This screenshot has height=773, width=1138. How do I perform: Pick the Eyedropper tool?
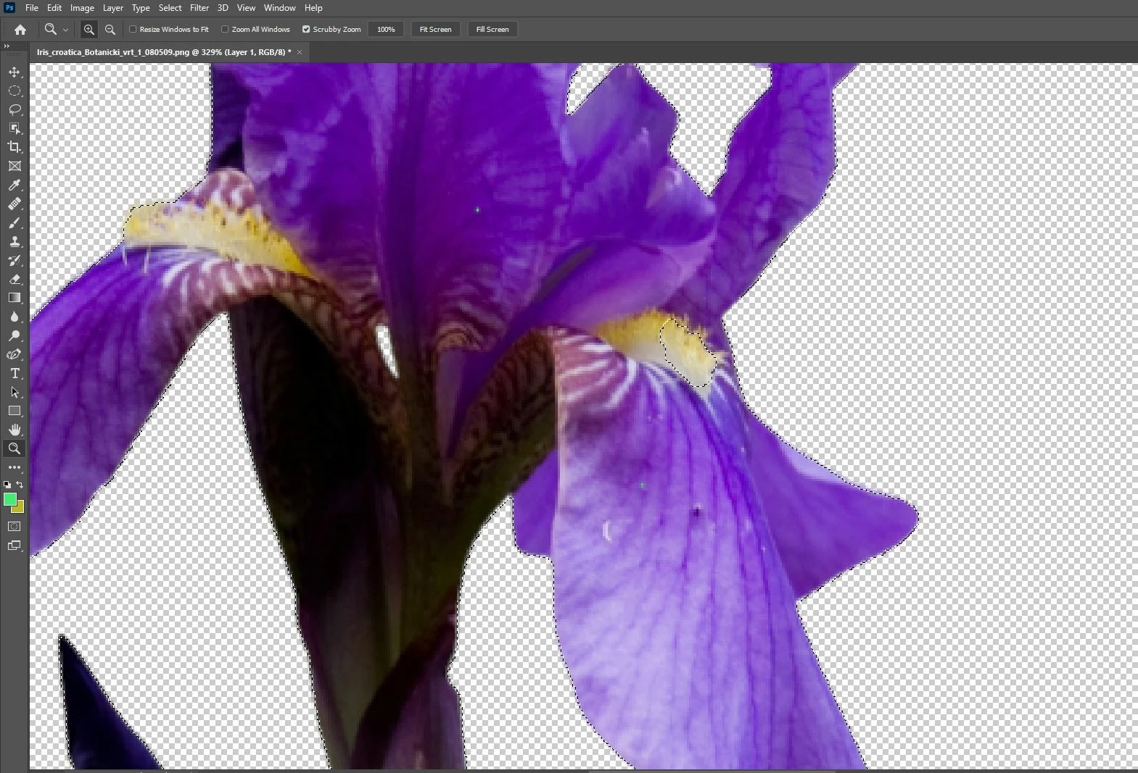[15, 185]
